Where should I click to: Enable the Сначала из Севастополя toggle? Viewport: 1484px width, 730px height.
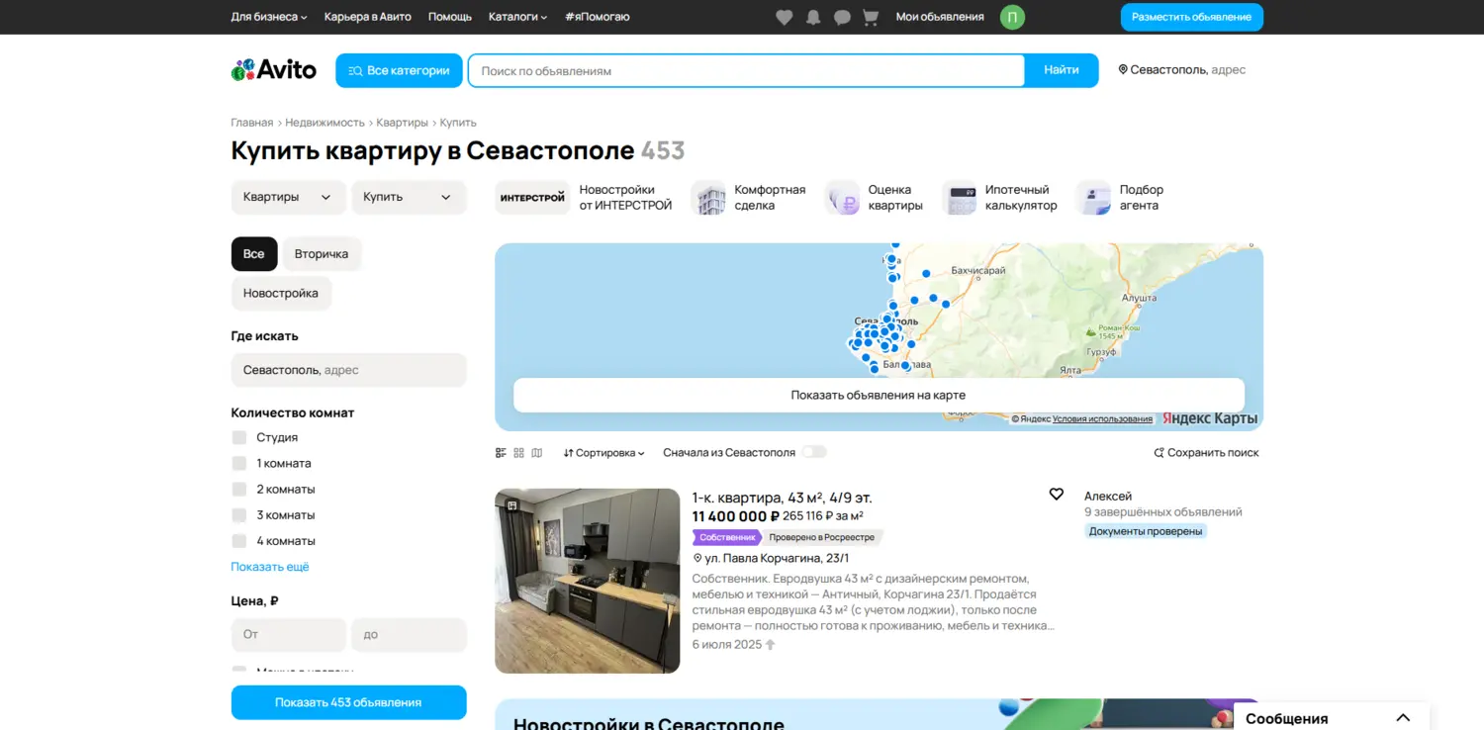pyautogui.click(x=813, y=451)
